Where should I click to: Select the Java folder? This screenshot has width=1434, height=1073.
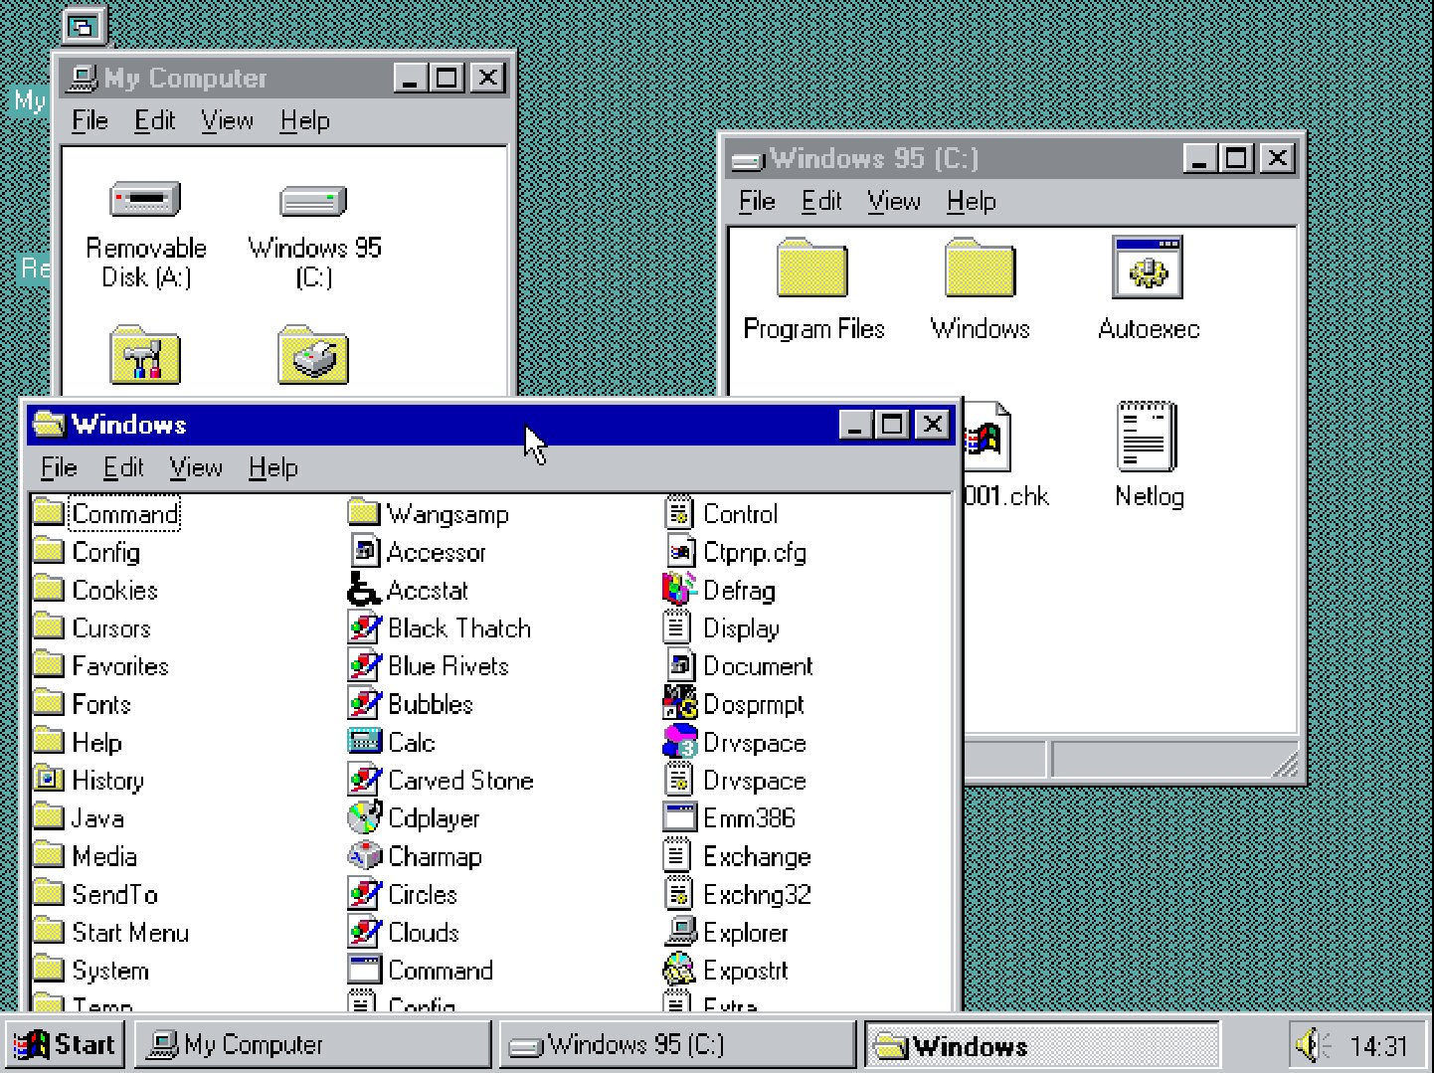coord(79,817)
